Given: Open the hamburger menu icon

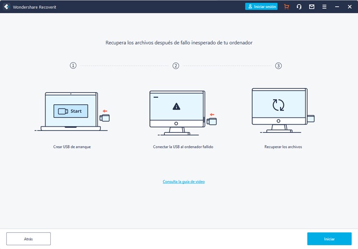Looking at the screenshot, I should click(x=324, y=7).
